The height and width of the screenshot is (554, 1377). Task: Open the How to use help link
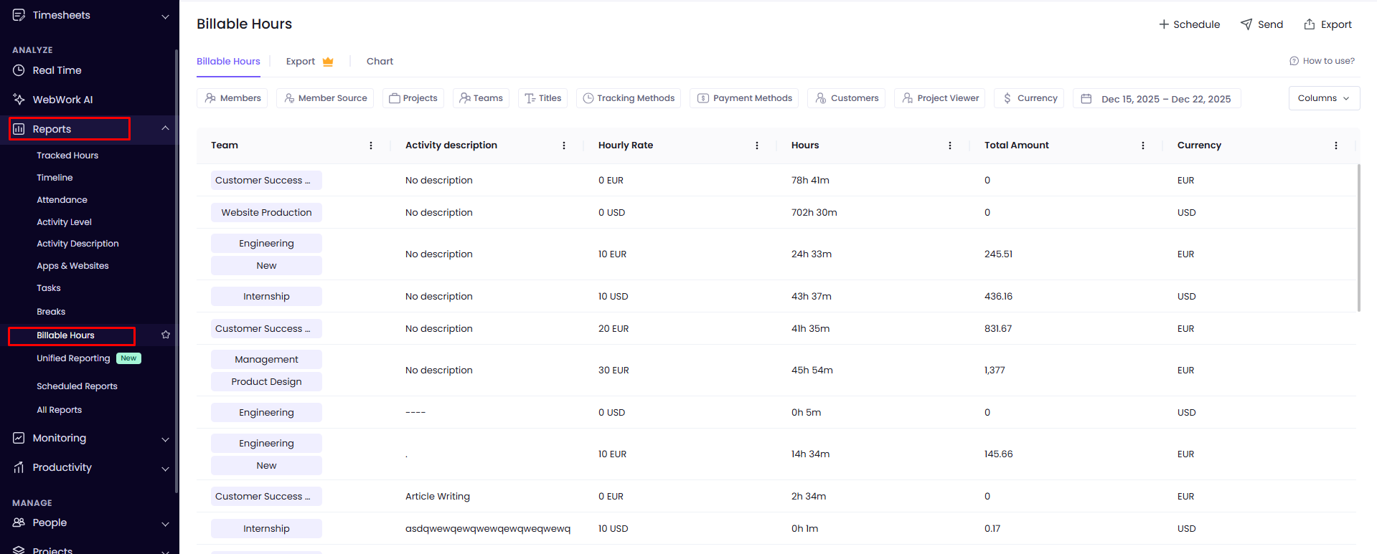tap(1322, 61)
